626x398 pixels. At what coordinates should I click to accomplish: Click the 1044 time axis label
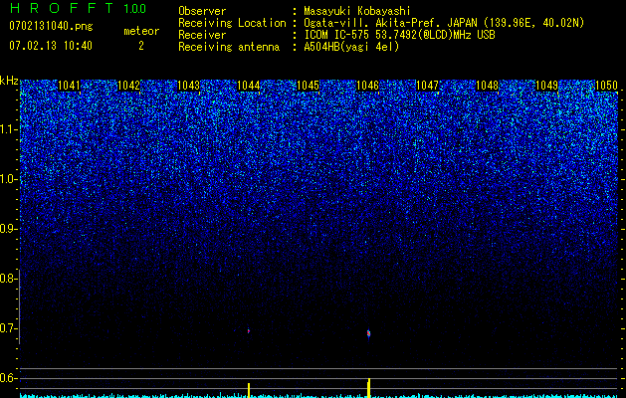[x=249, y=86]
